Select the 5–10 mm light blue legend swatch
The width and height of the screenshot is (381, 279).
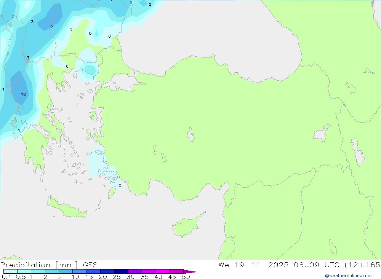(x=66, y=271)
